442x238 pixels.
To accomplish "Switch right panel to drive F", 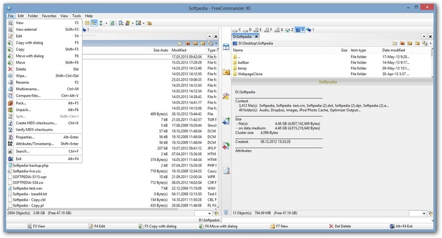I will click(268, 29).
